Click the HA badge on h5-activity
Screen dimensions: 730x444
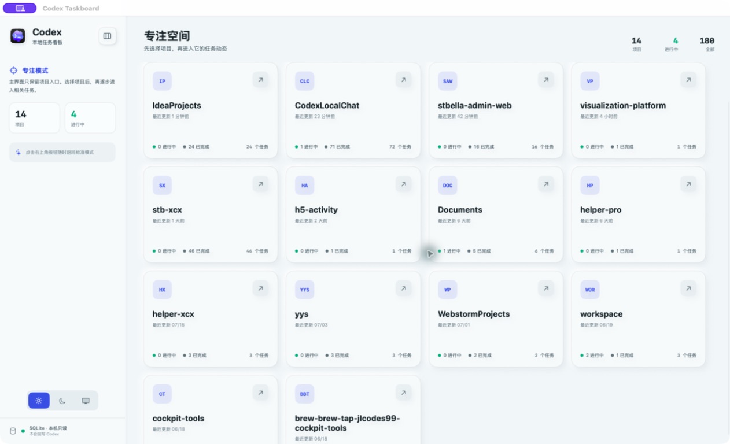pos(305,186)
